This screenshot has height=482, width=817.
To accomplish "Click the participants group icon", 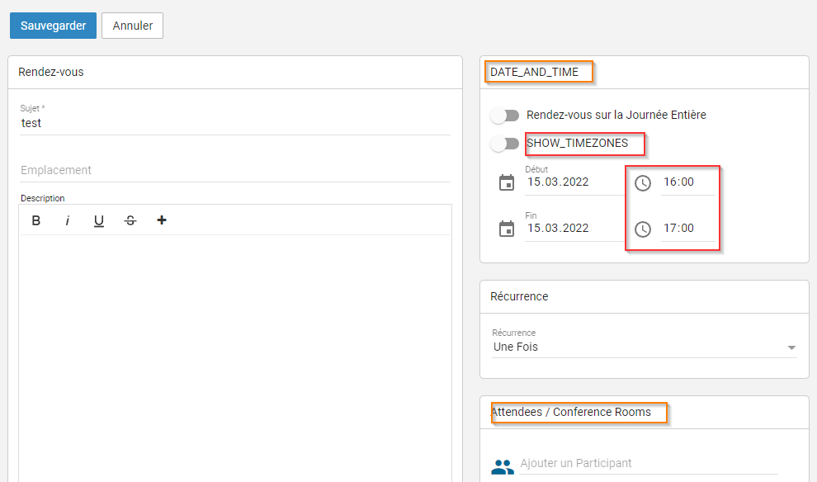I will click(x=502, y=466).
